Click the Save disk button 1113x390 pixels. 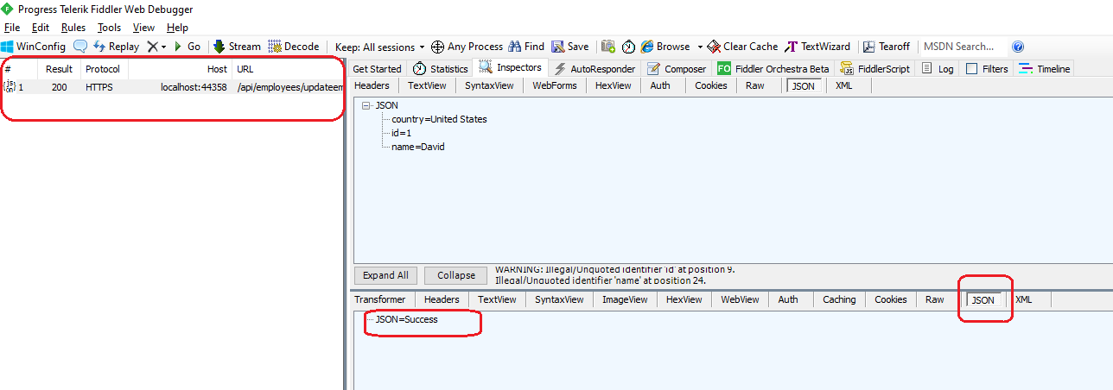point(570,47)
